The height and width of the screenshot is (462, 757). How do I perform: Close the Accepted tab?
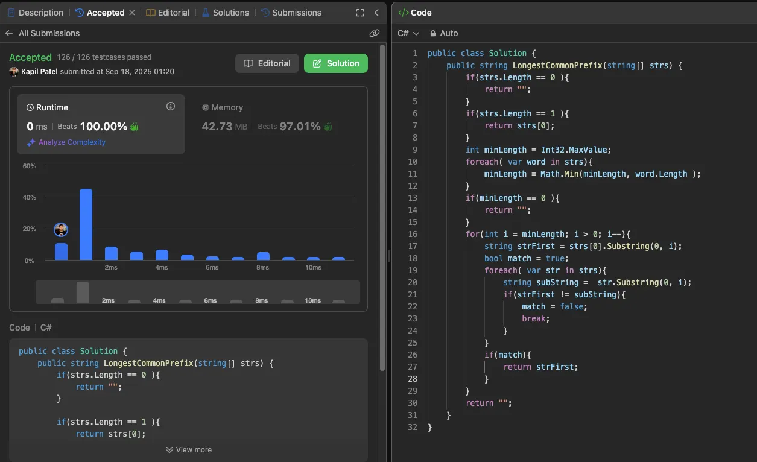[134, 12]
